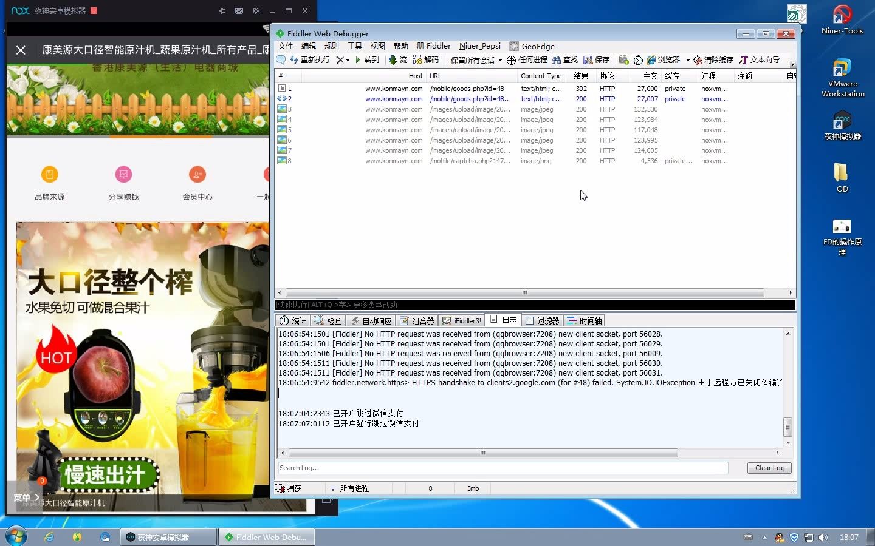Select session 8 captcha.php row
875x546 pixels.
coord(535,161)
